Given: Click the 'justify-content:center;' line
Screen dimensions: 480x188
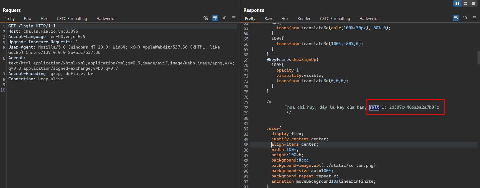Looking at the screenshot, I should [x=300, y=139].
